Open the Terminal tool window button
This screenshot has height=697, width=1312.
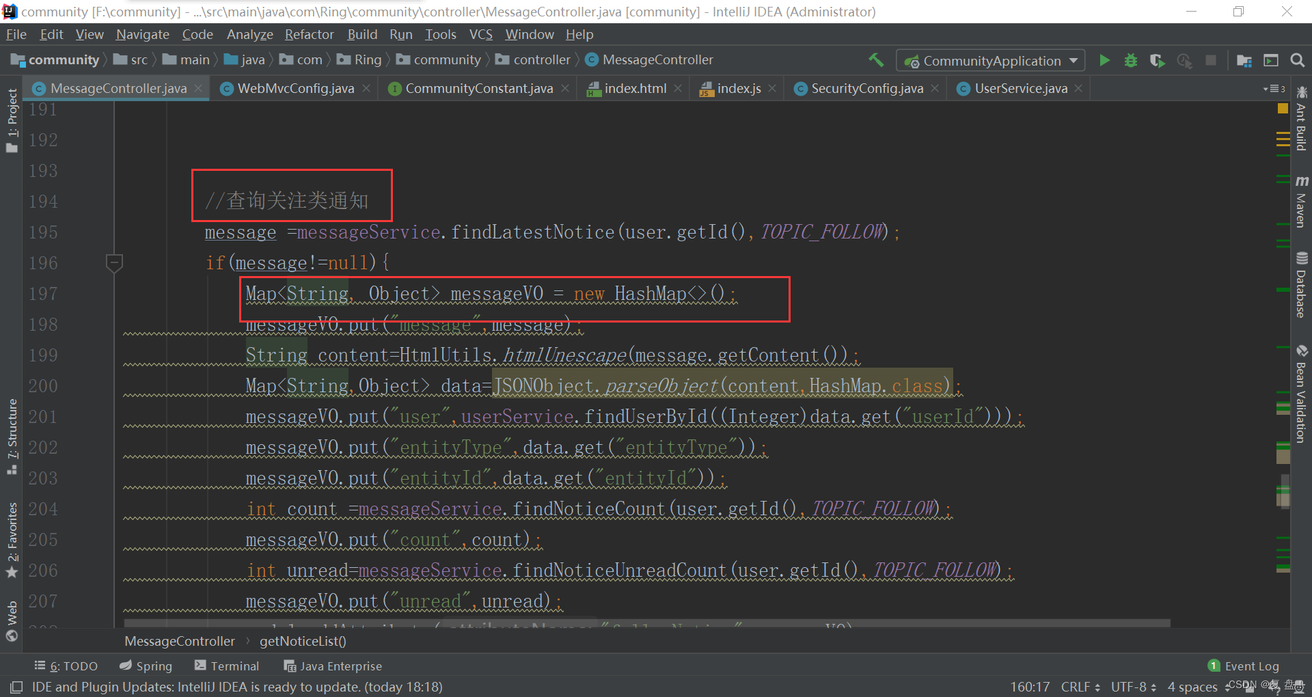pyautogui.click(x=227, y=666)
